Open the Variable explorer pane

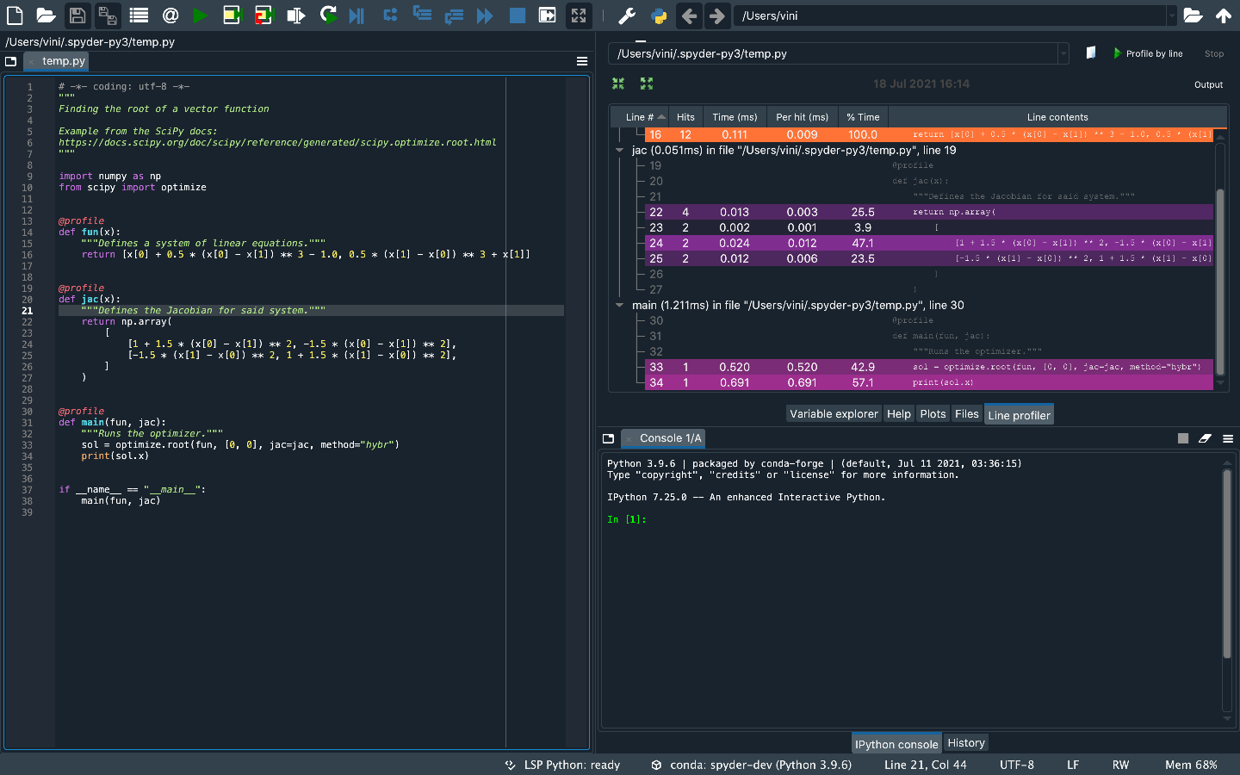tap(834, 414)
